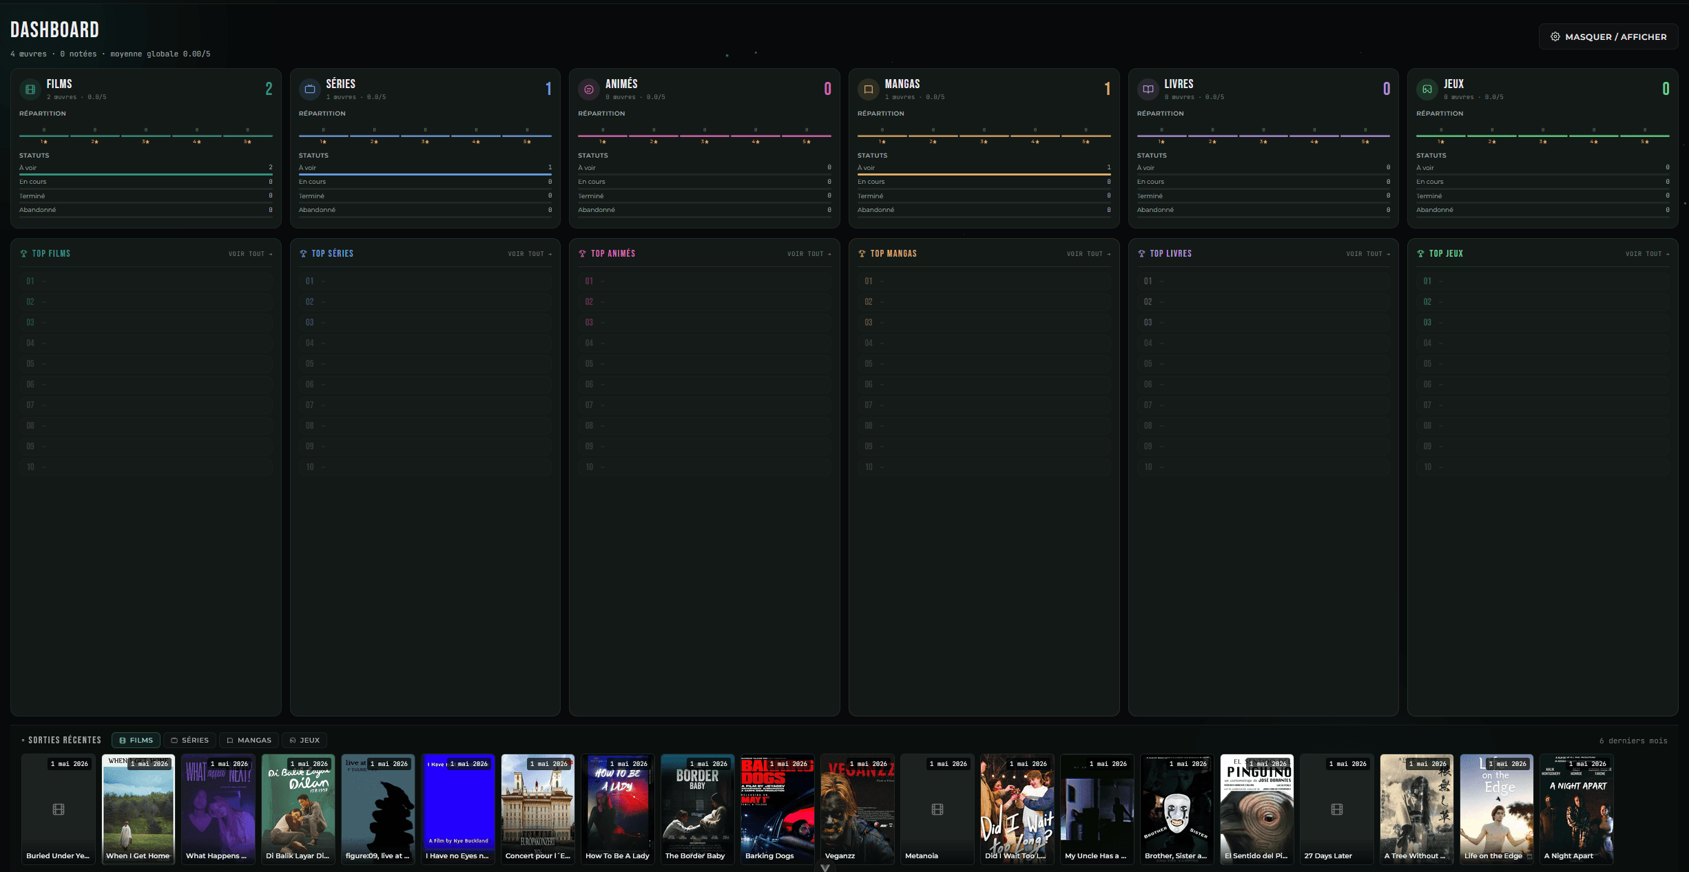The image size is (1689, 872).
Task: Open the When I Get Home poster
Action: pos(138,809)
